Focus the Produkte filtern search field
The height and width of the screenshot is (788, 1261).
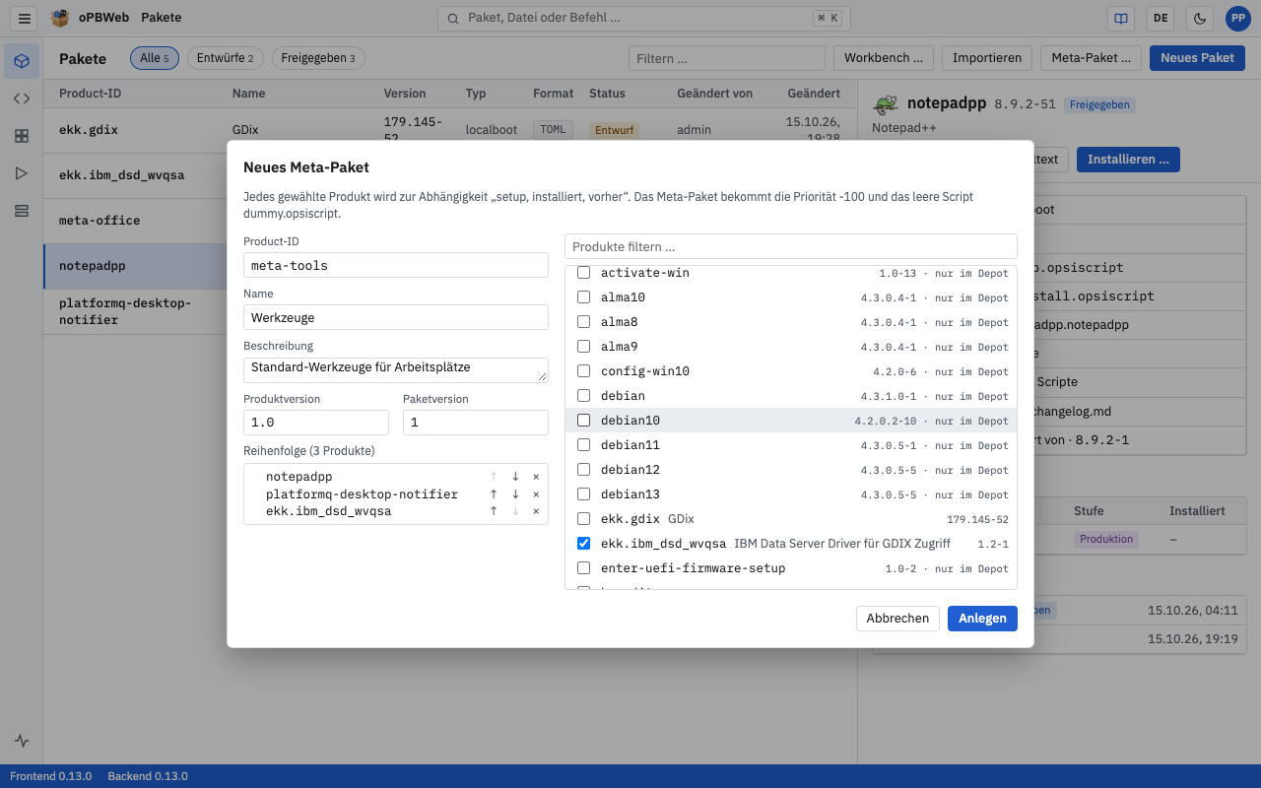(791, 246)
